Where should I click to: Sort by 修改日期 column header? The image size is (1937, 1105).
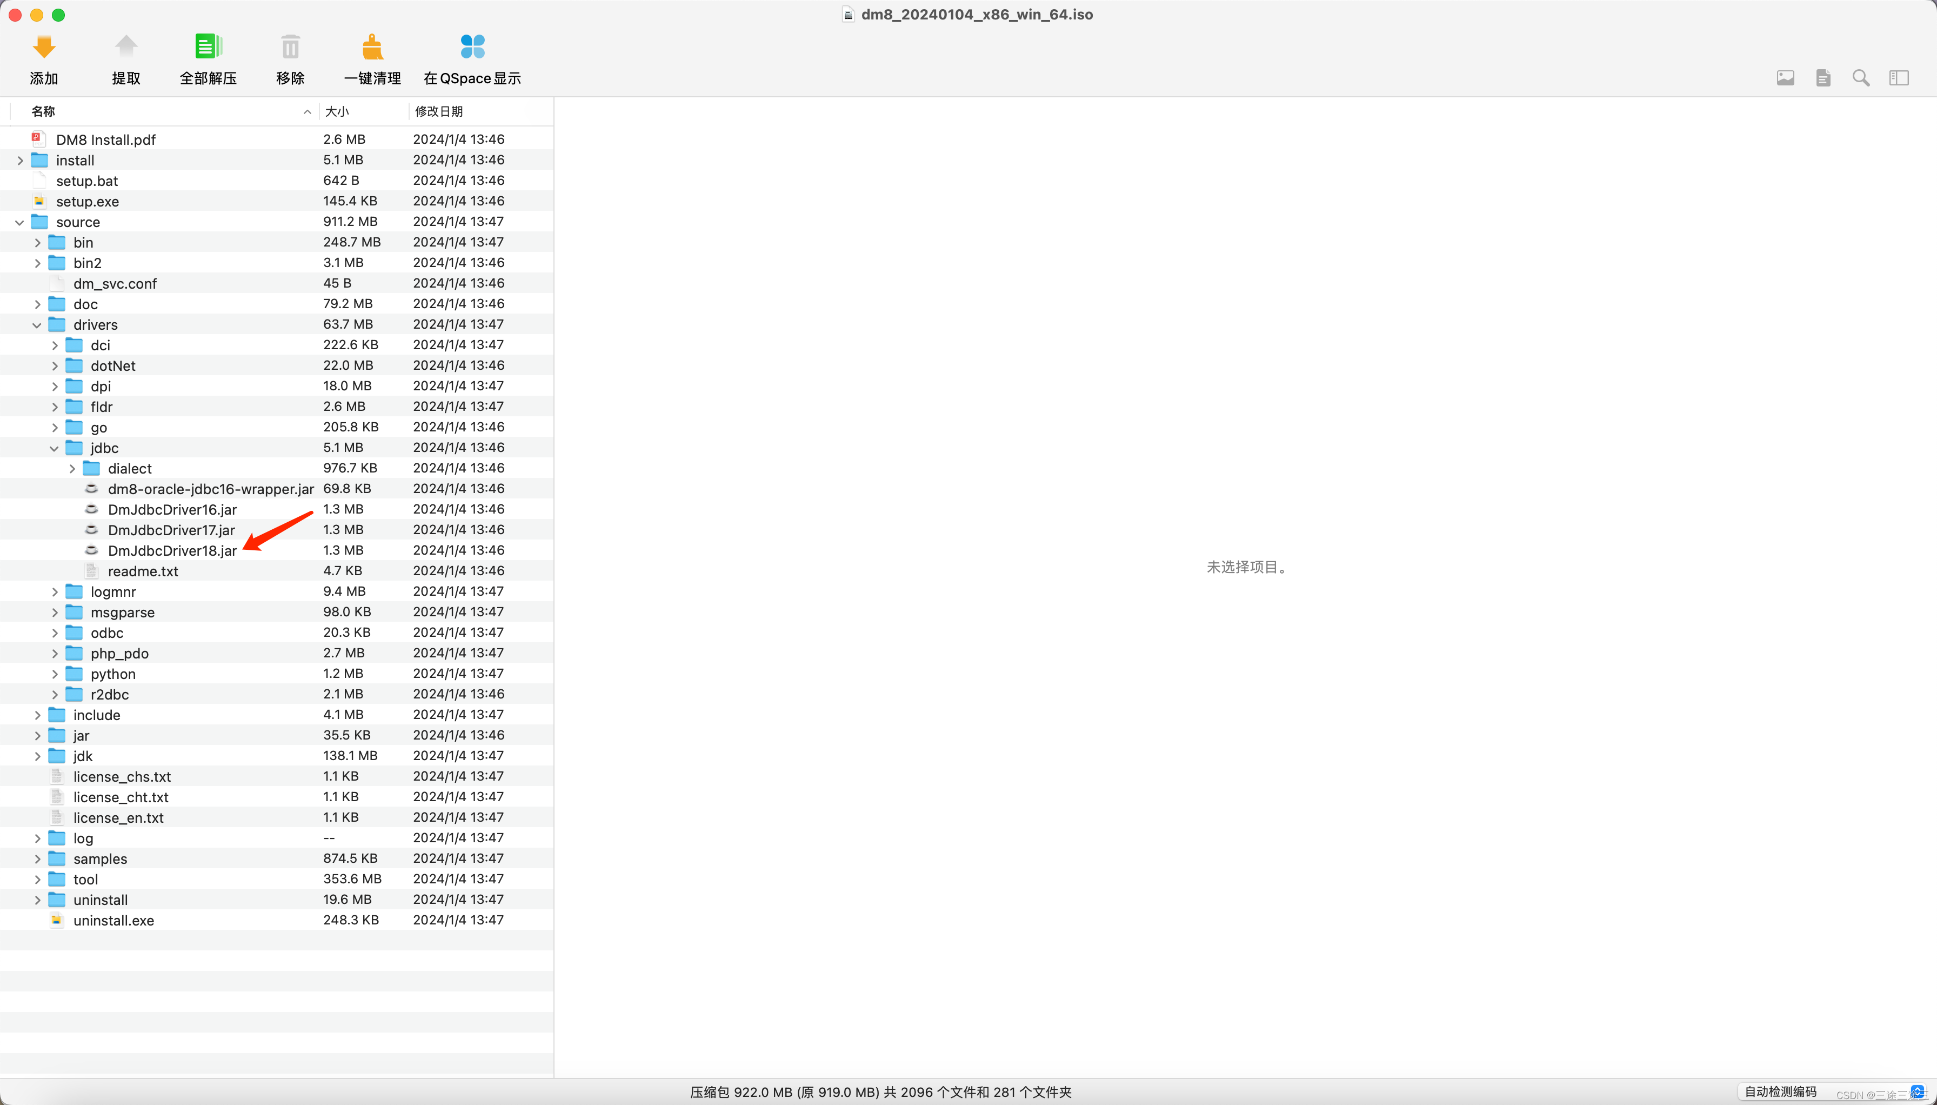481,111
